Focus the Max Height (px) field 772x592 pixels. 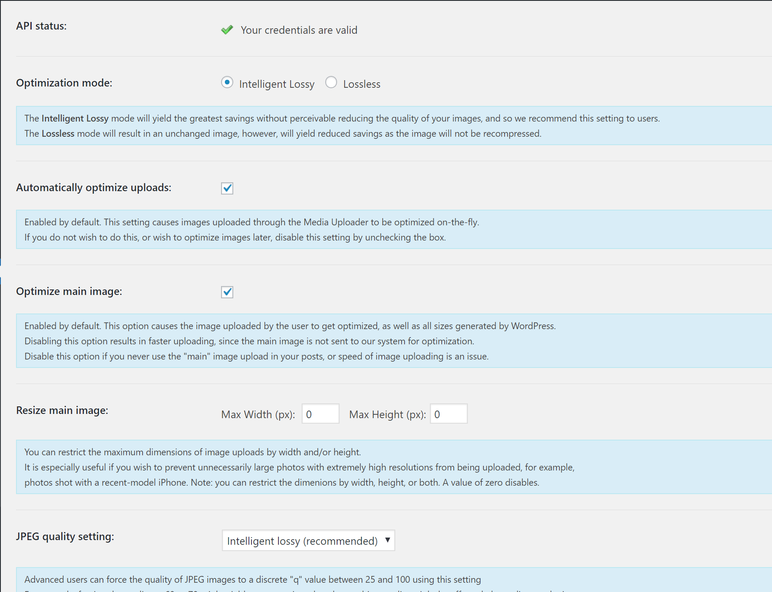(449, 414)
